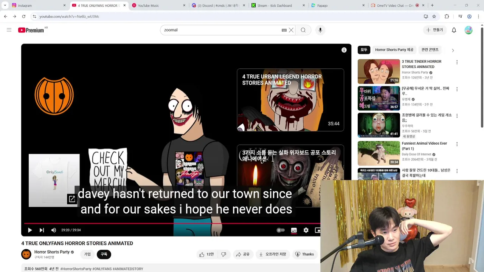
Task: Go to YouTube Premium home logo
Action: click(x=31, y=30)
